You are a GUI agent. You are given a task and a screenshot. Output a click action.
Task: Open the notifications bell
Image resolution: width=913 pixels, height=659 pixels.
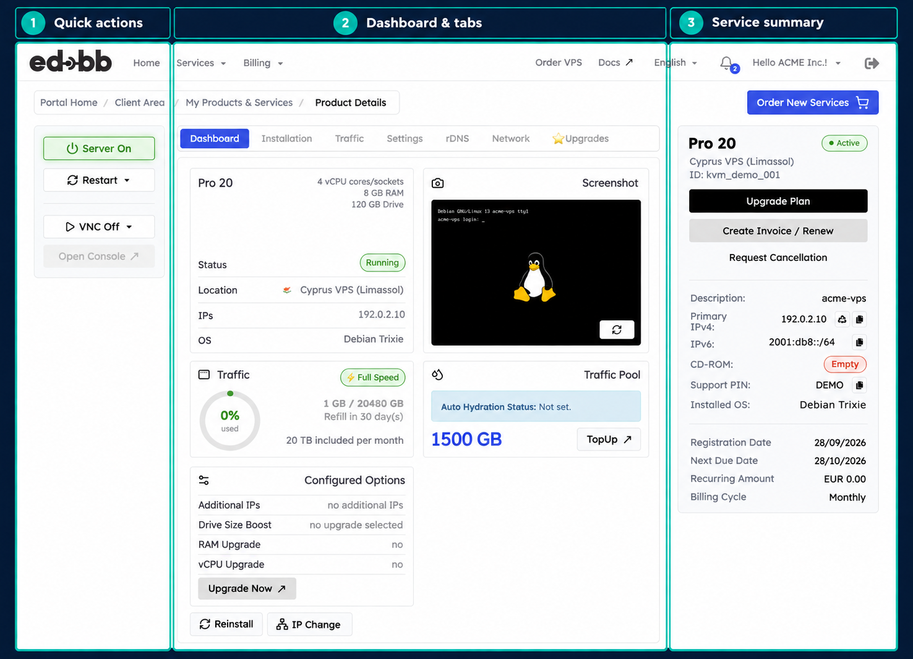727,63
